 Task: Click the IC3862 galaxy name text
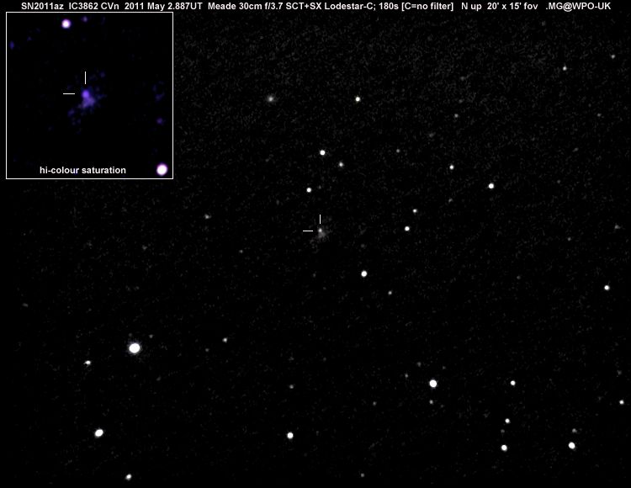pos(87,6)
